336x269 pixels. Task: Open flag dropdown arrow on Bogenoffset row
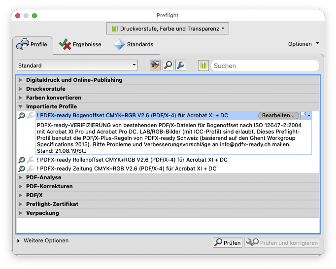(309, 115)
